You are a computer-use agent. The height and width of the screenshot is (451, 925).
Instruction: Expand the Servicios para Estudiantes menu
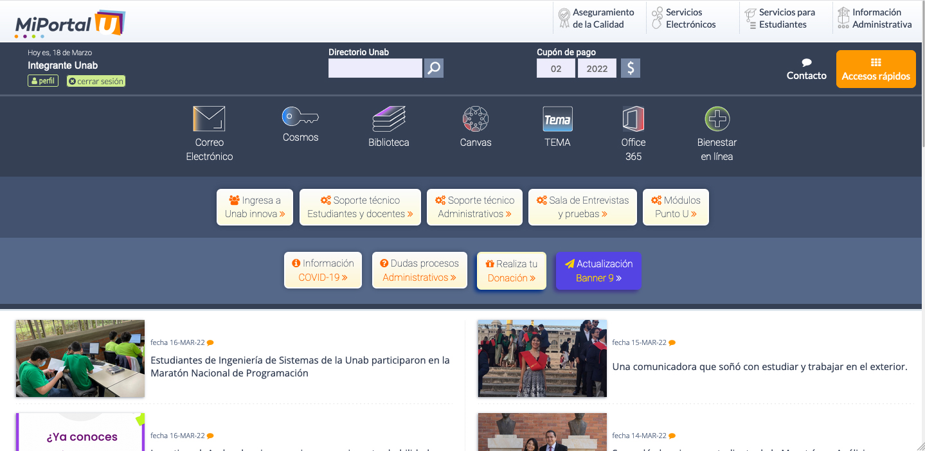click(780, 18)
